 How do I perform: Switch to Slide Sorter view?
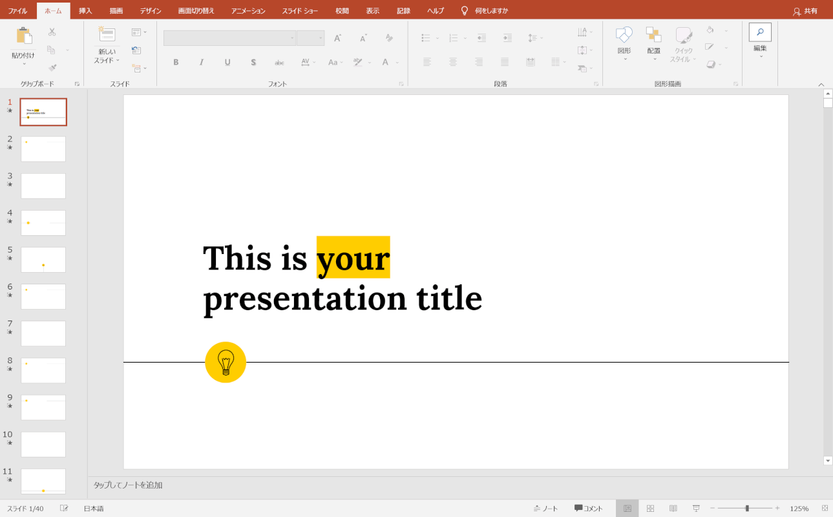pos(651,509)
